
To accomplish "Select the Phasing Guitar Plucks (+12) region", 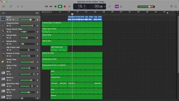I will [x=72, y=67].
